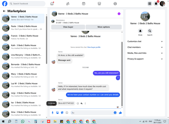Click the conversation list scrollbar

[47, 40]
